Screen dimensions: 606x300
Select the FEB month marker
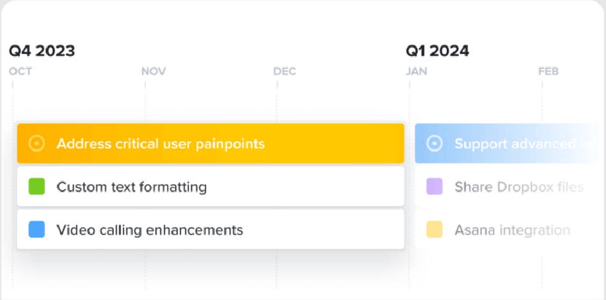(x=548, y=71)
